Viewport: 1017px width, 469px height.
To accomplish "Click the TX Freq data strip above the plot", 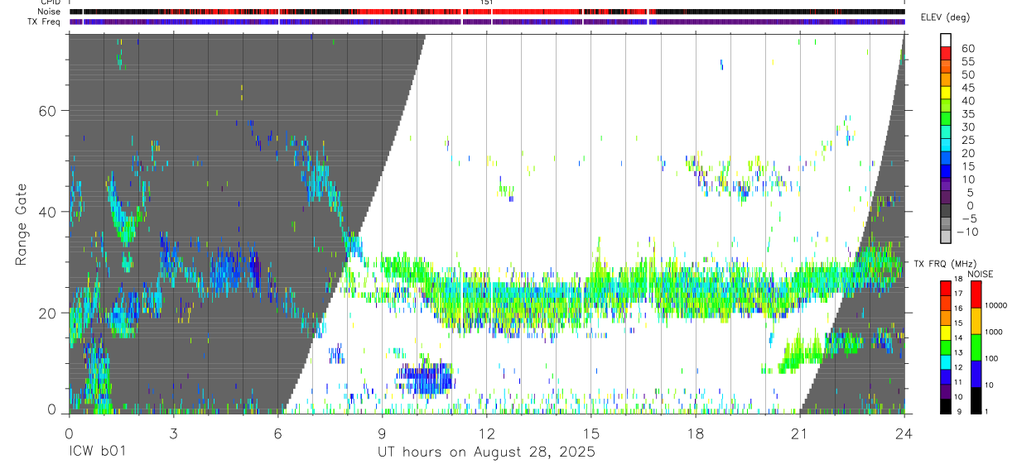I will point(487,22).
